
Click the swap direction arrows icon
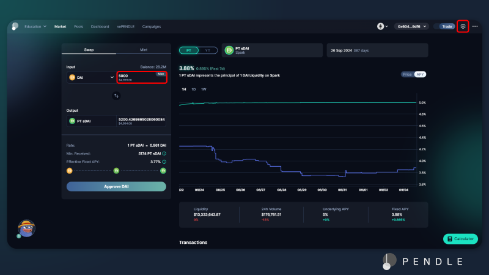point(116,95)
